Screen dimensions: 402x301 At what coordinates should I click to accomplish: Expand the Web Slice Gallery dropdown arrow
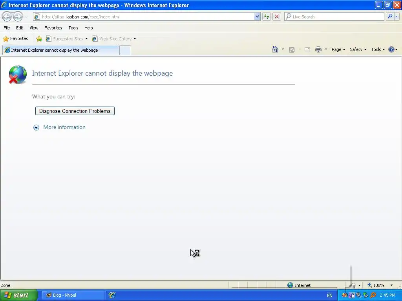135,39
